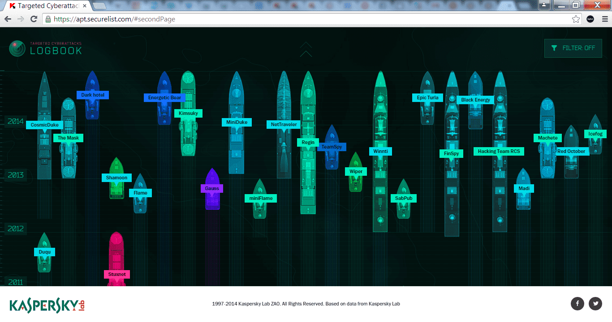
Task: Select the Wiper label
Action: 356,171
